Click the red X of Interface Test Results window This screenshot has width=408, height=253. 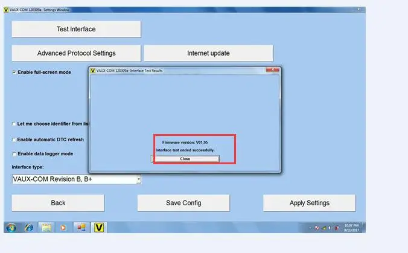click(272, 70)
